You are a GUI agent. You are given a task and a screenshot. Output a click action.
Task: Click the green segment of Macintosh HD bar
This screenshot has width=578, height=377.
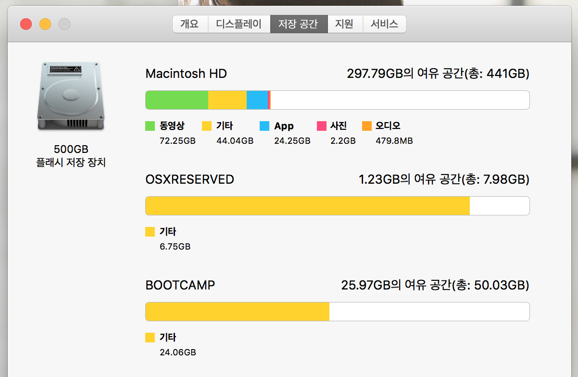tap(176, 100)
